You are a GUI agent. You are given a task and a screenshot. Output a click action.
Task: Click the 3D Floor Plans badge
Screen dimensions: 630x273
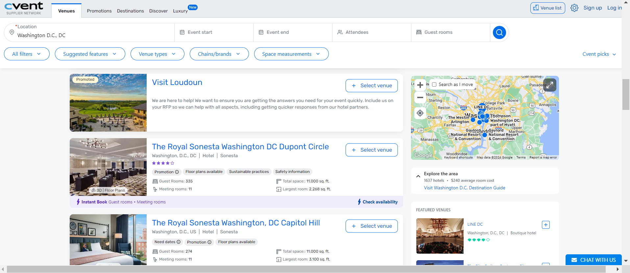click(x=108, y=190)
